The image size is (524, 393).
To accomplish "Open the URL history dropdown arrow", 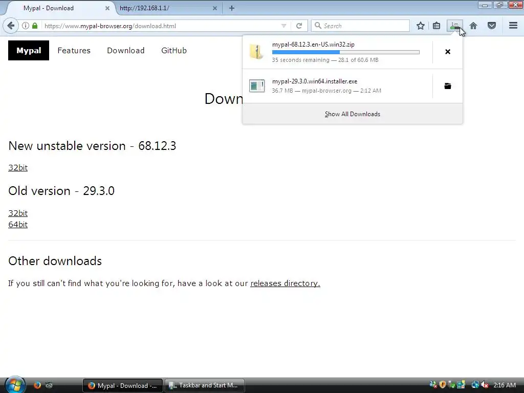I will [x=283, y=26].
